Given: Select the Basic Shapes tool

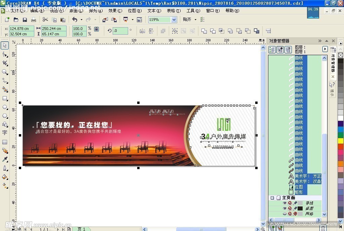Looking at the screenshot, I should [x=5, y=124].
